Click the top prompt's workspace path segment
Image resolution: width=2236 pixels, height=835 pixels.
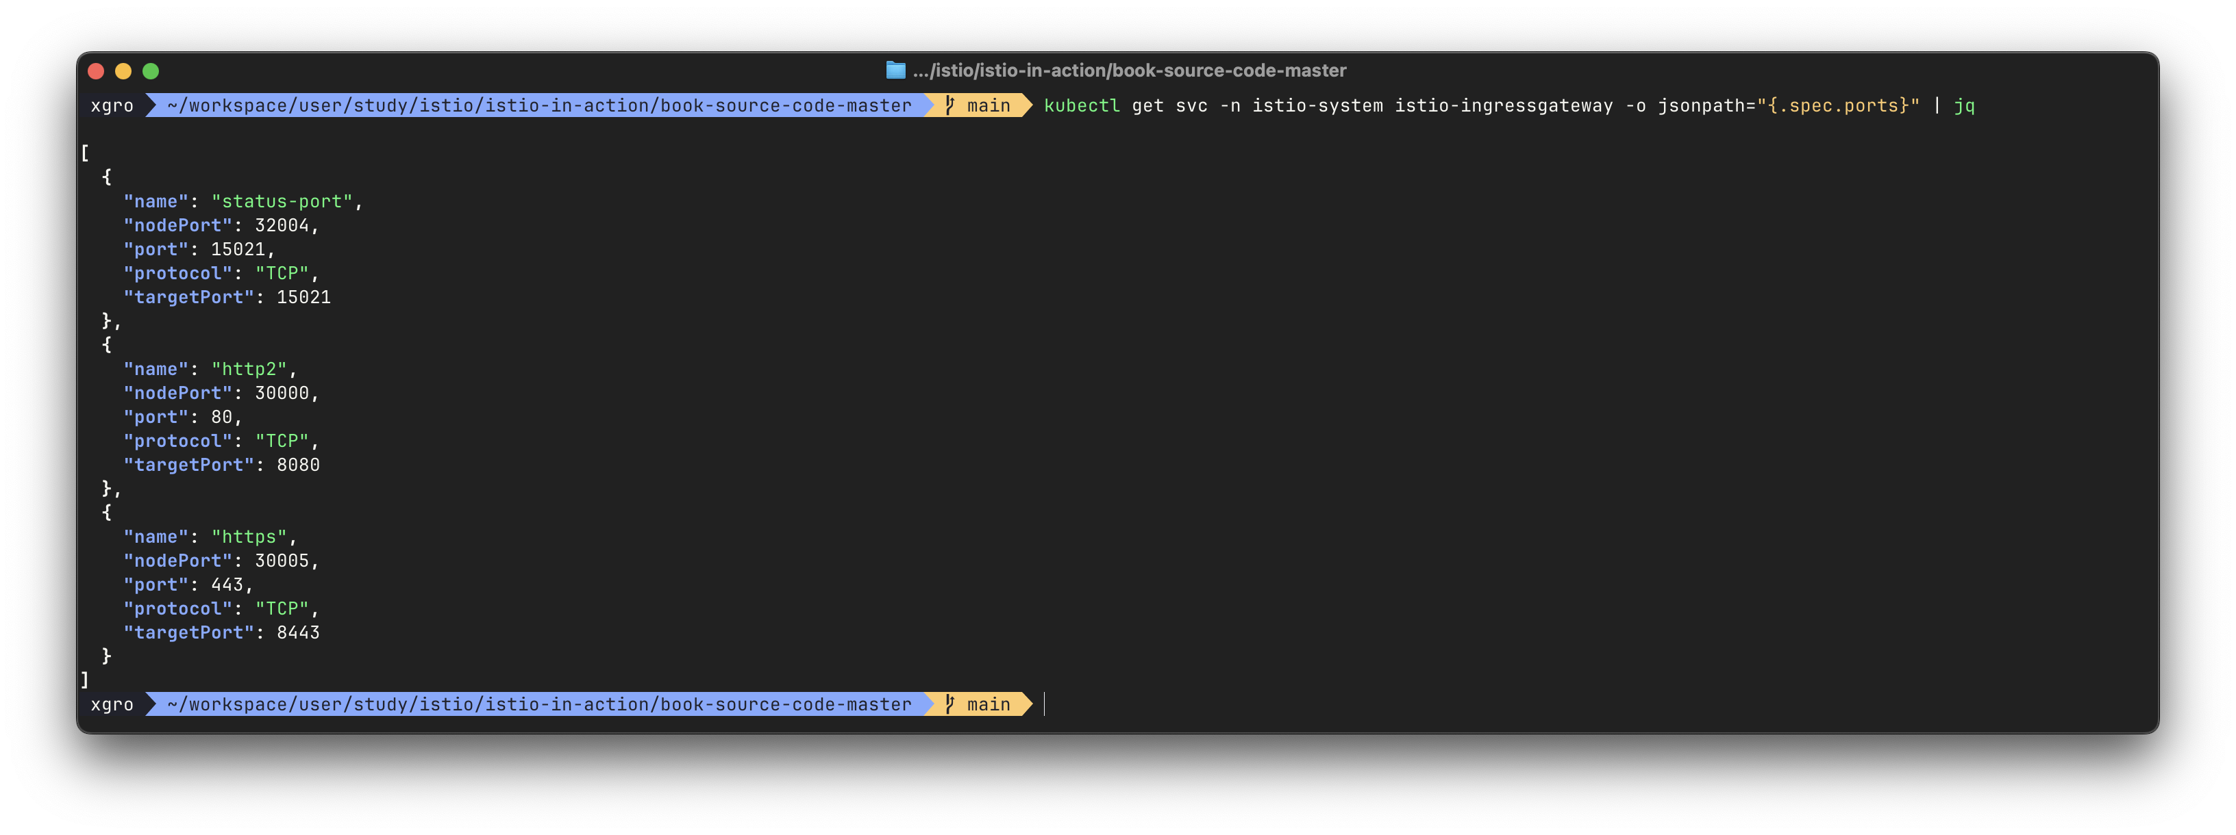click(x=539, y=106)
